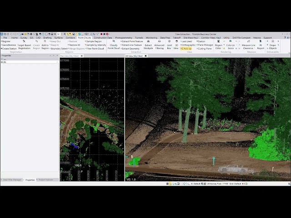Click US Survey Foot in status bar
Screen dimensions: 291x218
(214, 183)
